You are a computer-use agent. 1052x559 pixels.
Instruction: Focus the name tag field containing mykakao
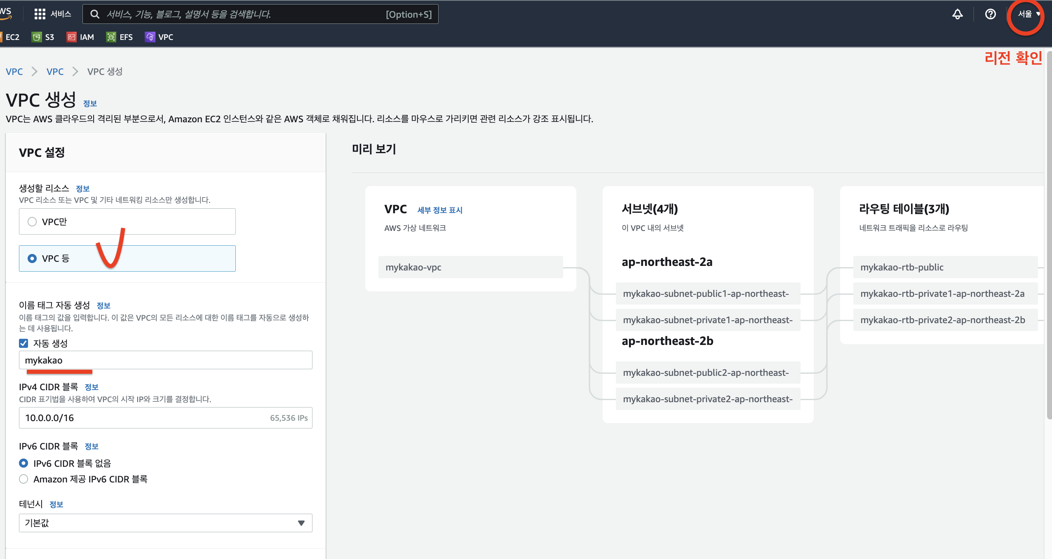(166, 360)
